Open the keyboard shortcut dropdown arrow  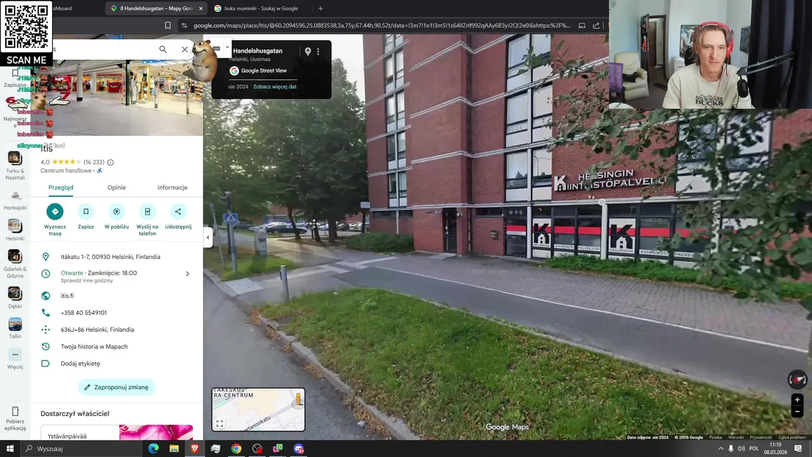tap(227, 47)
